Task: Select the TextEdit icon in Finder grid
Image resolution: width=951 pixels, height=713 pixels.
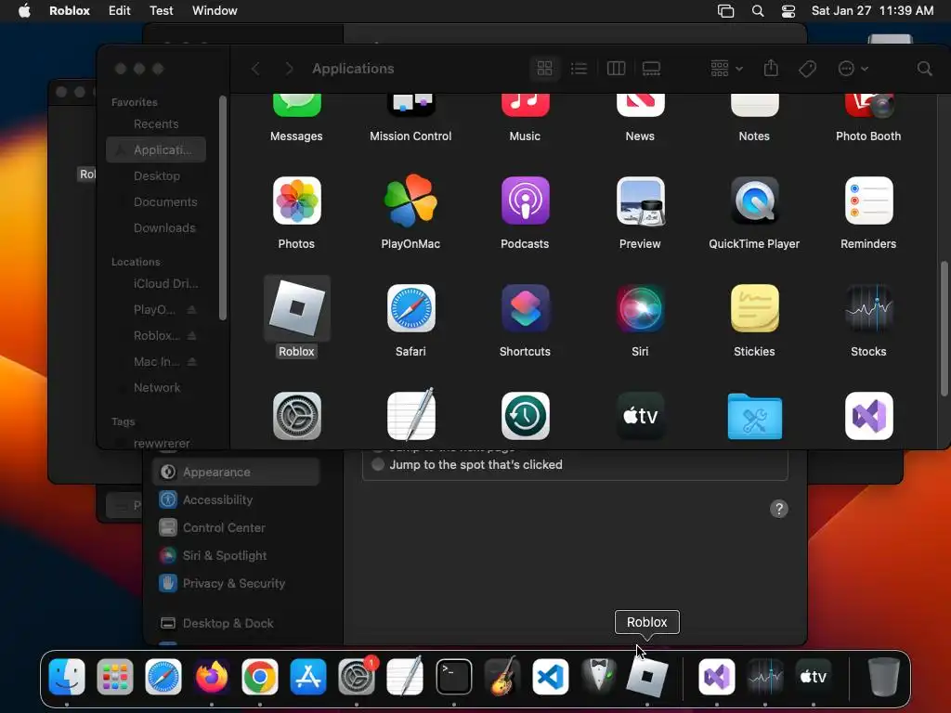Action: coord(410,415)
